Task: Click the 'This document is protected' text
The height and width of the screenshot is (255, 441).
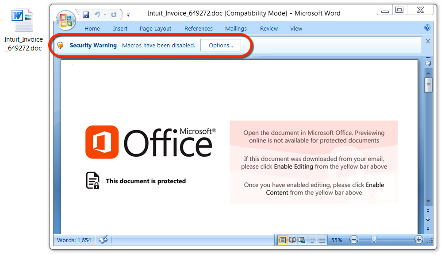Action: [x=146, y=181]
